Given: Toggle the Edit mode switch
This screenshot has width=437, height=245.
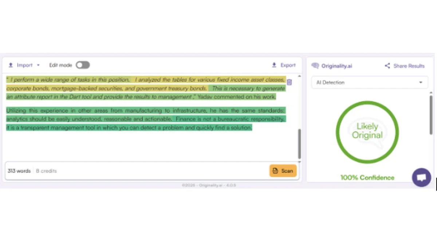Looking at the screenshot, I should [x=83, y=65].
